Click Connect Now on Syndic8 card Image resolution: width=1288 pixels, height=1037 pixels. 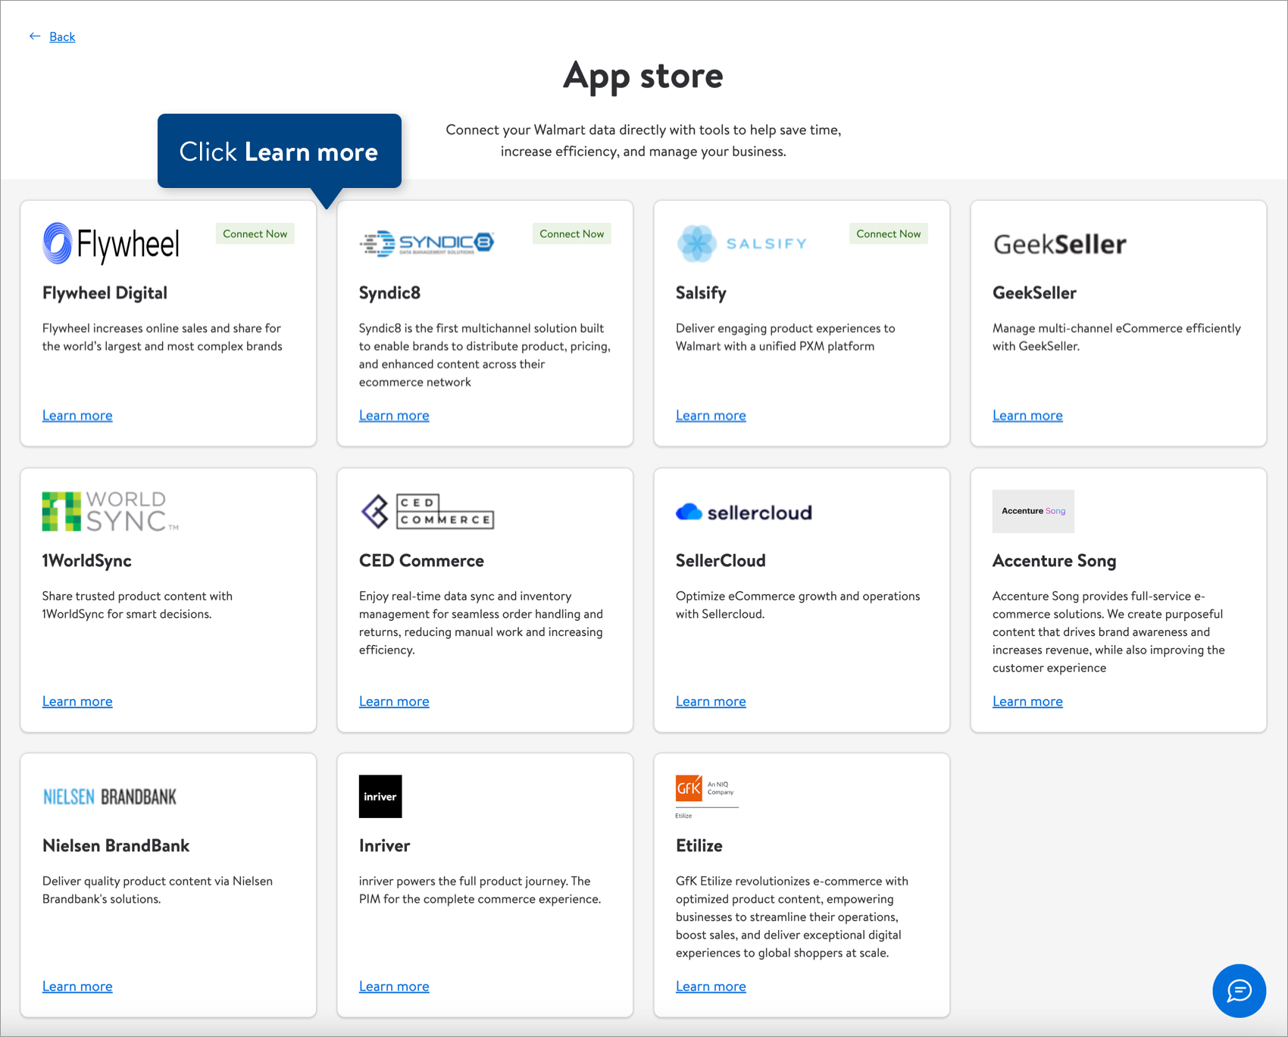point(571,233)
